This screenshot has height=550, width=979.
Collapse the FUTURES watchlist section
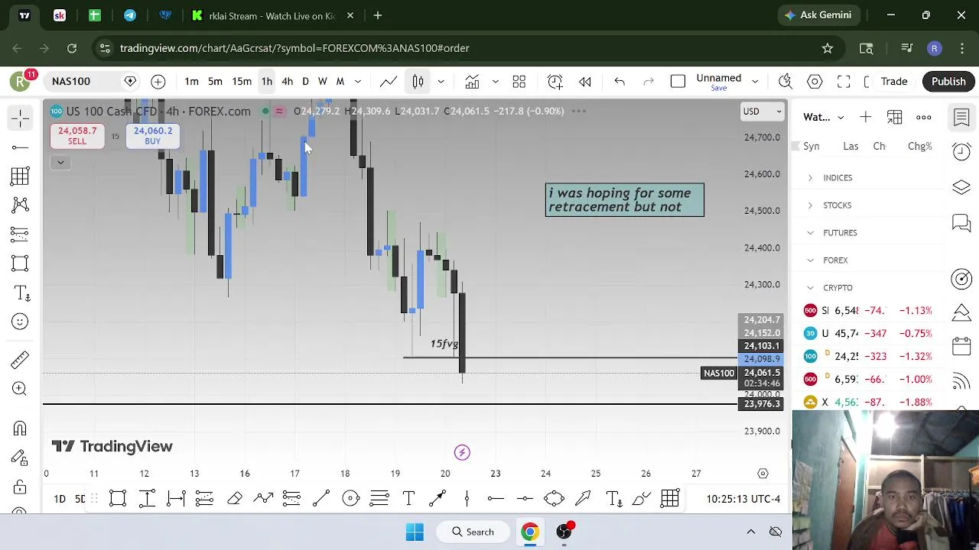(810, 233)
